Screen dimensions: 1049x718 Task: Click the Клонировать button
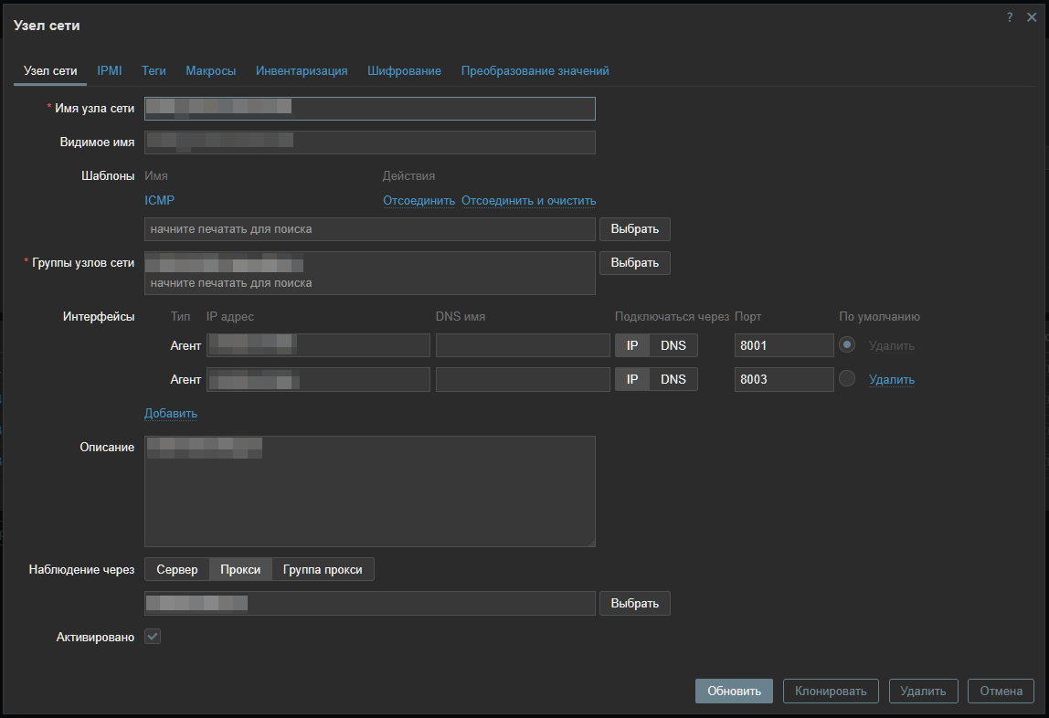coord(831,691)
